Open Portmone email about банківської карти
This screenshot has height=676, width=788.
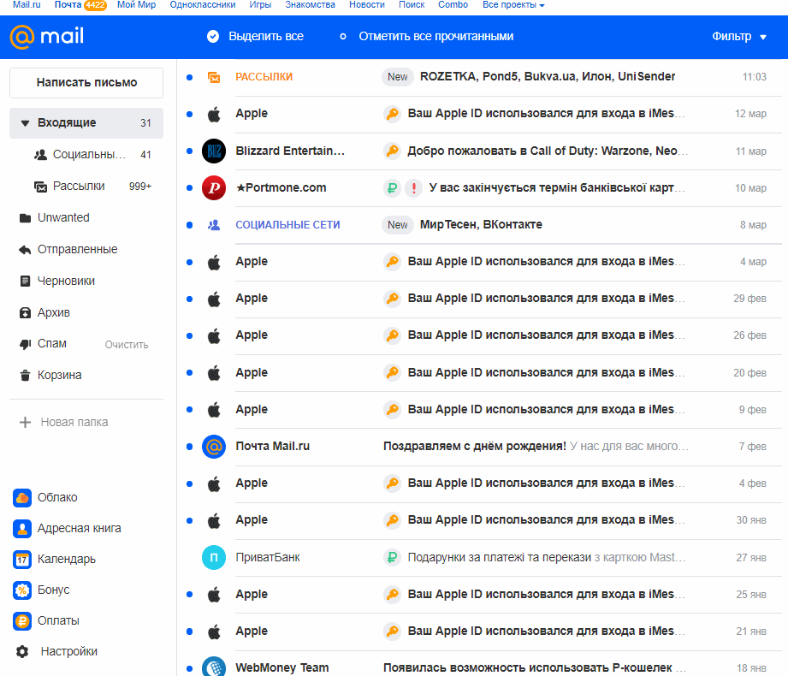[x=483, y=188]
